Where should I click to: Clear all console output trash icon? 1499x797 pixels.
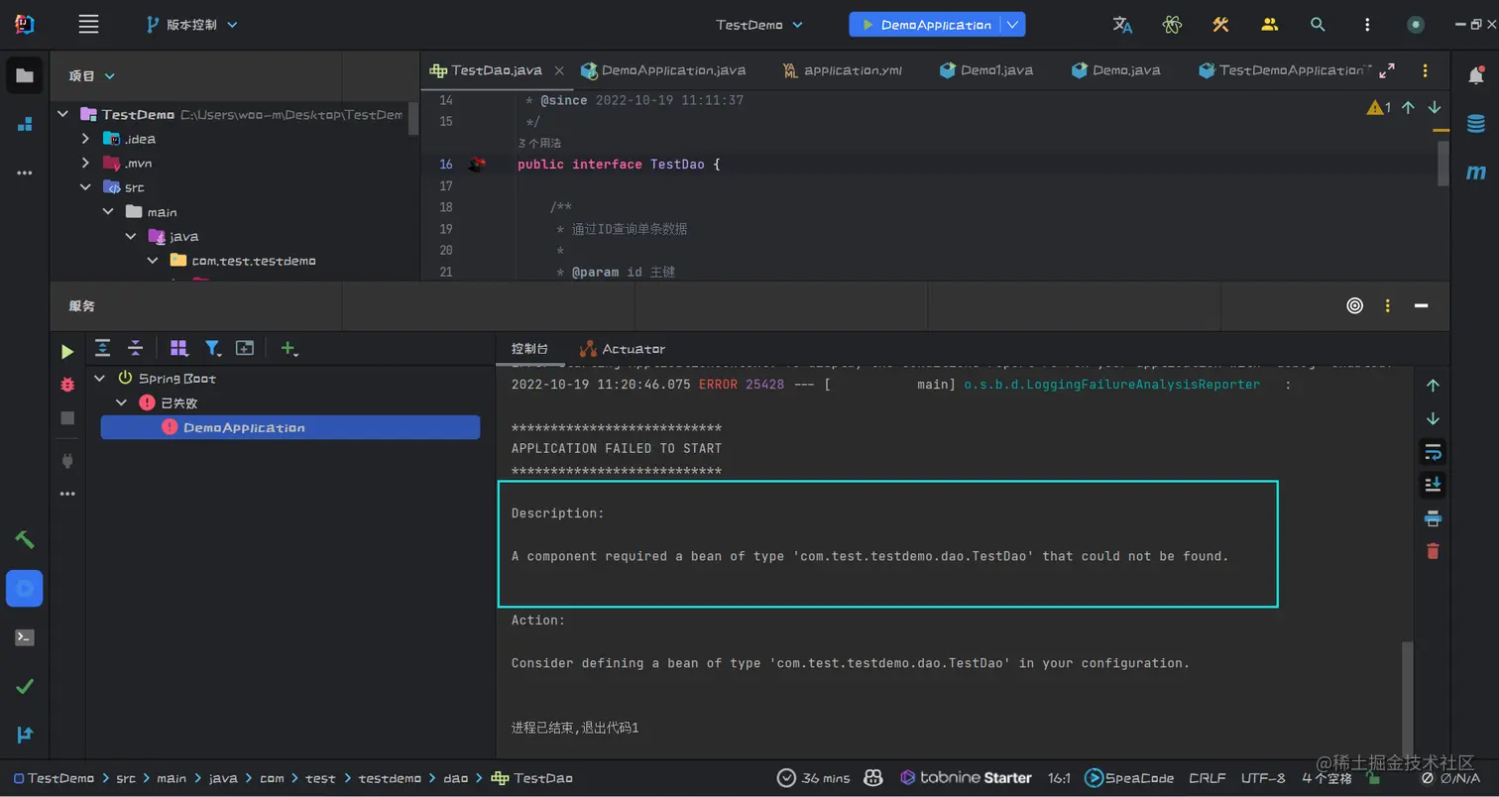click(1433, 551)
